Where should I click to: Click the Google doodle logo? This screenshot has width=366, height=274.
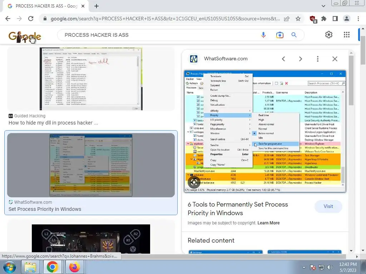click(25, 36)
